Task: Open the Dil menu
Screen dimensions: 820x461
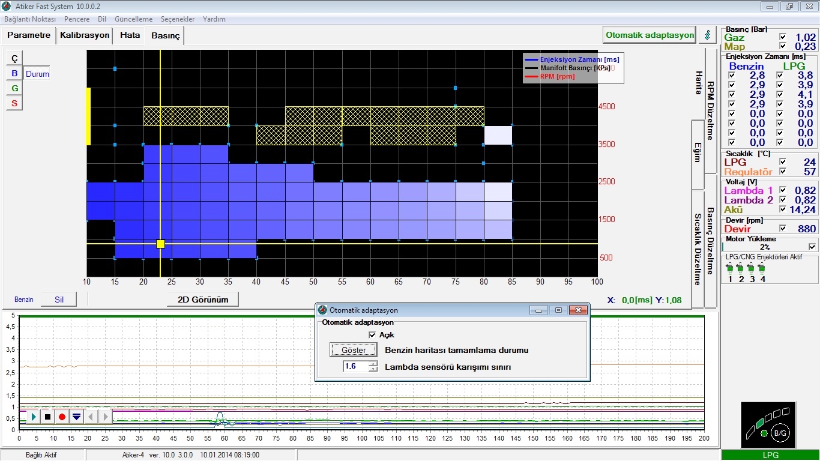Action: [102, 19]
